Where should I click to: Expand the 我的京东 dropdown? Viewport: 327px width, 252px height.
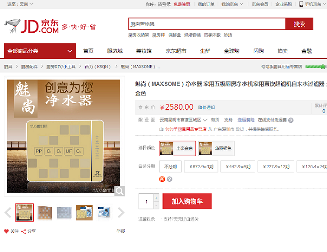click(232, 4)
